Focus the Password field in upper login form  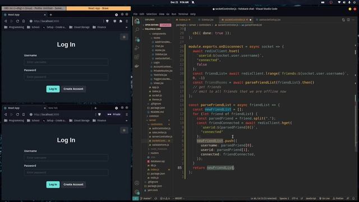(x=66, y=77)
